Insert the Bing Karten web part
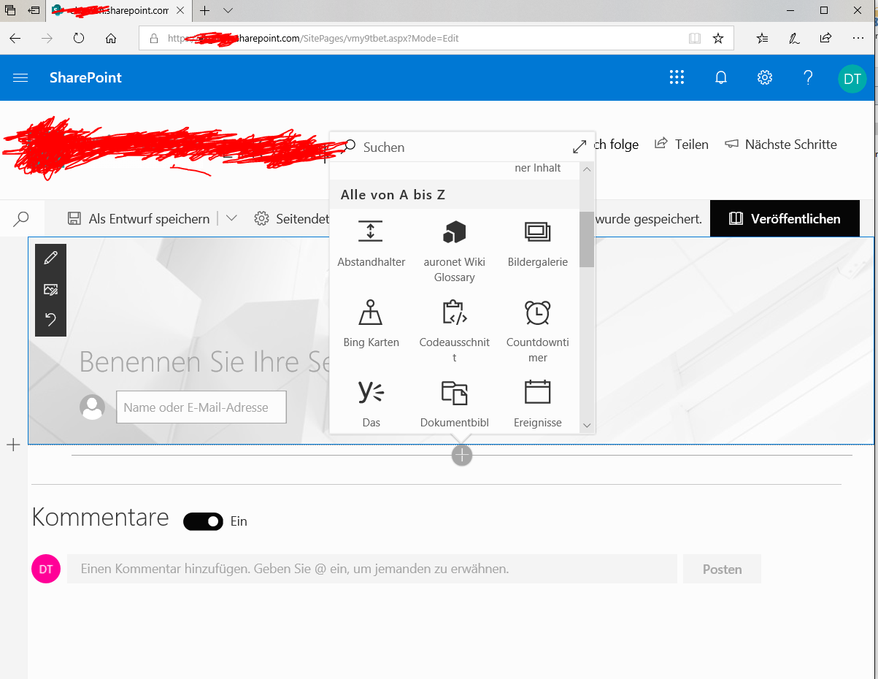Image resolution: width=878 pixels, height=679 pixels. pos(371,324)
